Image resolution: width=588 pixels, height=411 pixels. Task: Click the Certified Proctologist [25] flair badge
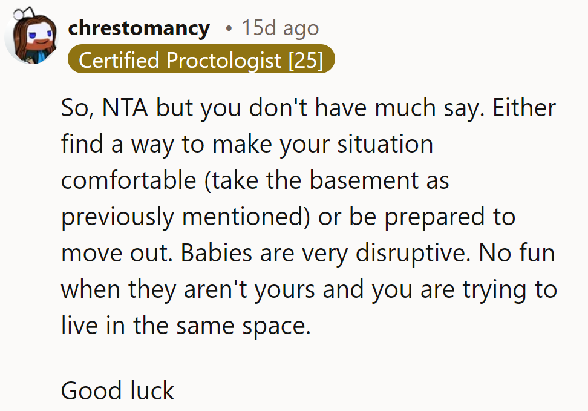(x=201, y=60)
